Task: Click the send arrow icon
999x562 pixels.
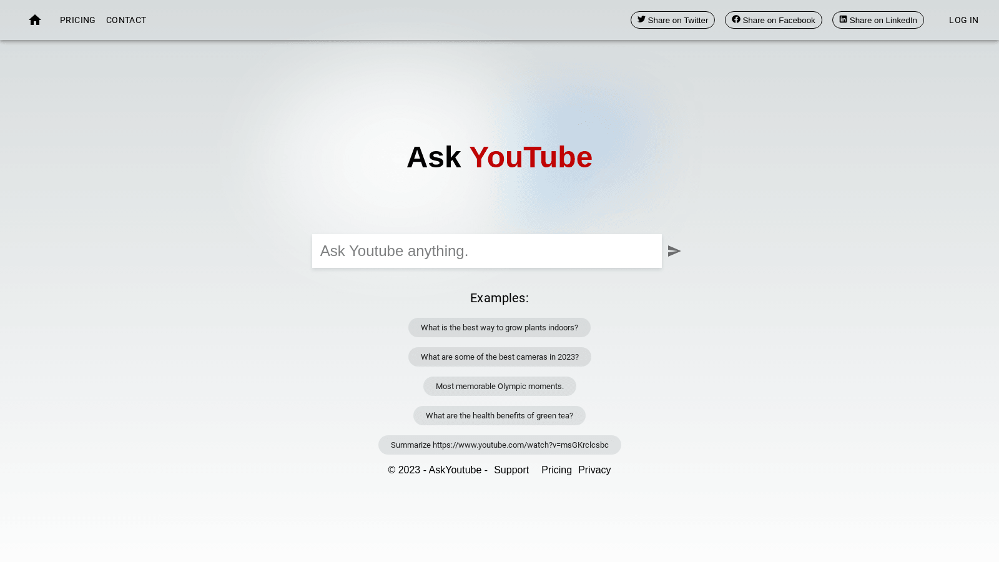Action: point(674,251)
